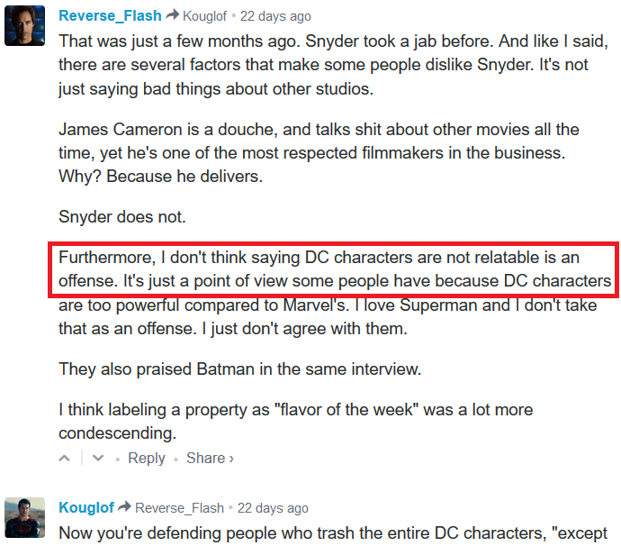
Task: Click top '22 days ago' timestamp
Action: pos(275,16)
